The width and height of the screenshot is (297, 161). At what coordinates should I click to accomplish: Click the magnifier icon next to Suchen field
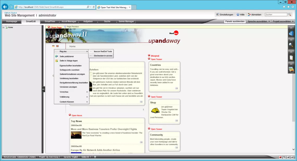[289, 15]
